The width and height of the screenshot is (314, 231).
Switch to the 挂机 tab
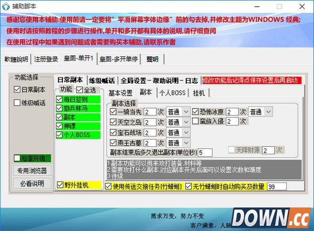[x=199, y=93]
